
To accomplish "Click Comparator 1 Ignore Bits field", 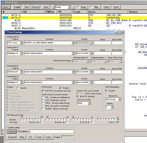I will (x=117, y=53).
